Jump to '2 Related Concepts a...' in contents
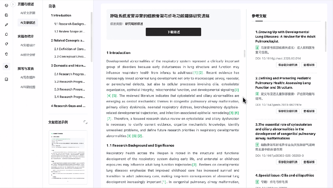Viewport: 333px width, 188px height. (68, 40)
